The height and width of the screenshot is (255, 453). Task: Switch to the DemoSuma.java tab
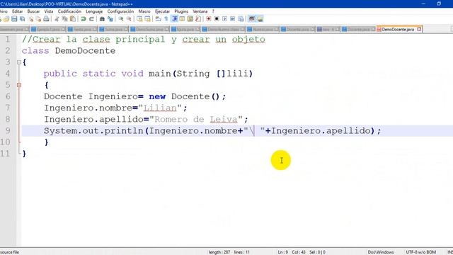(150, 29)
